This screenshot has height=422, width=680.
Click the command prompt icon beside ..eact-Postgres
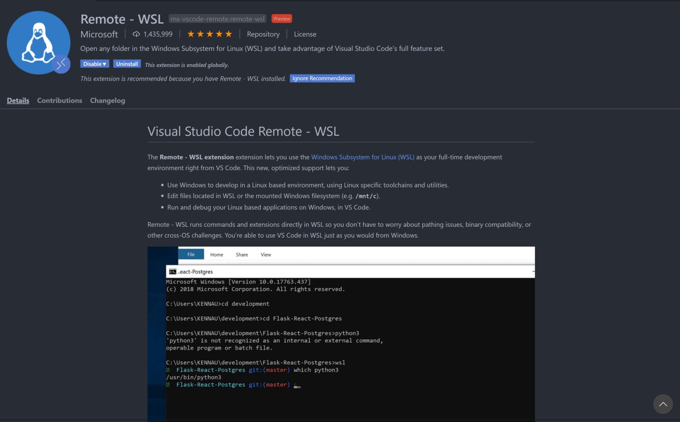click(173, 272)
